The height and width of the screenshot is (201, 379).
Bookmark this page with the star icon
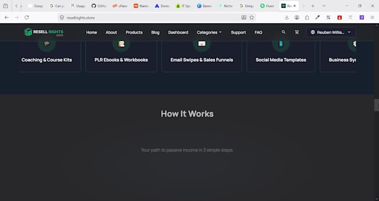[x=251, y=17]
